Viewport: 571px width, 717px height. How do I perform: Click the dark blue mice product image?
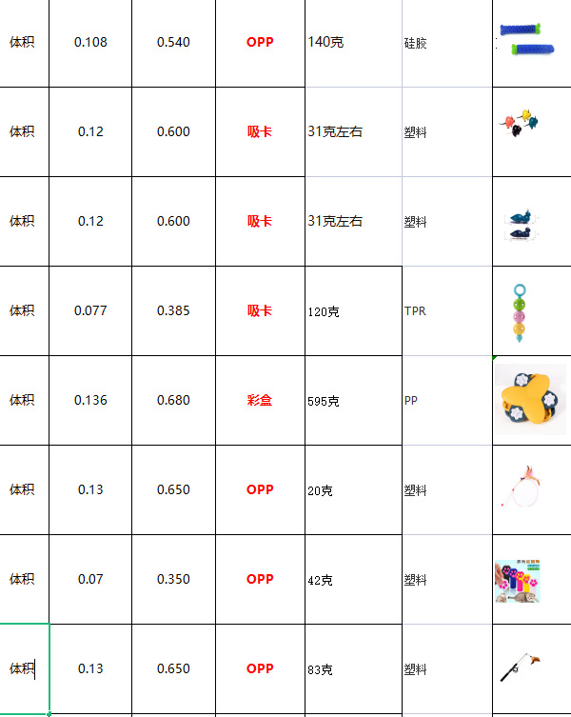[522, 223]
